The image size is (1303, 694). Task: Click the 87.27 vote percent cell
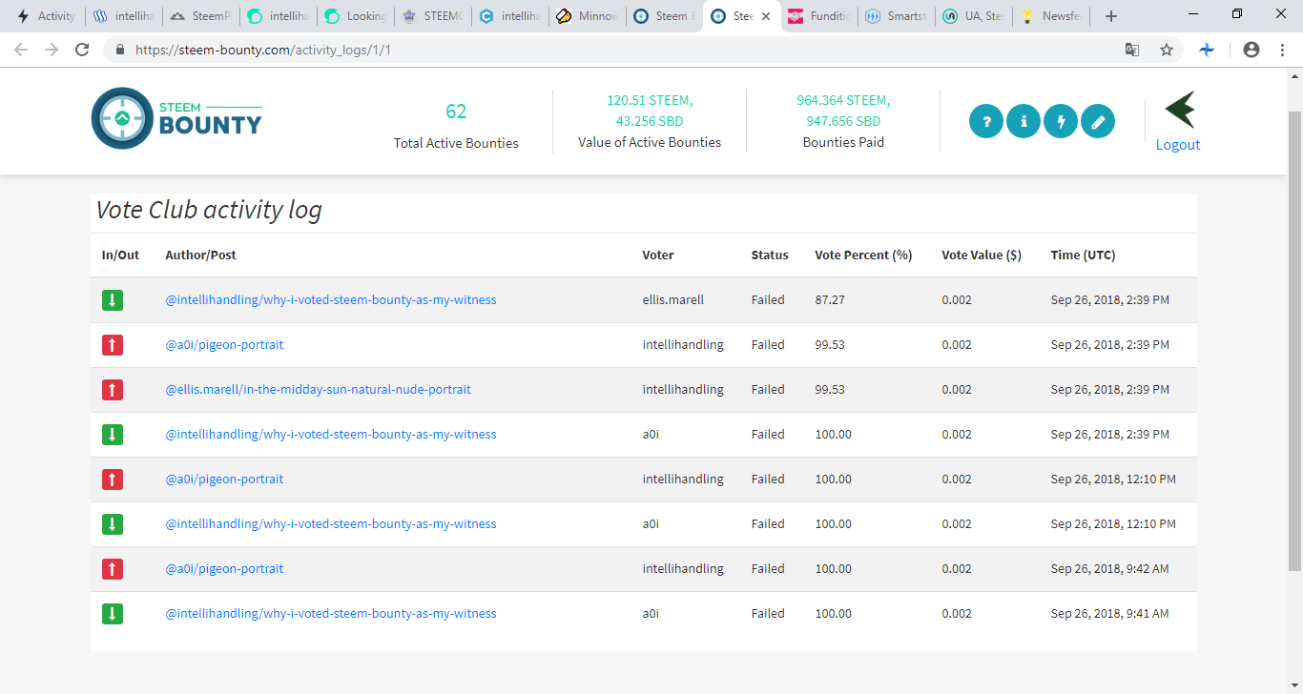830,299
